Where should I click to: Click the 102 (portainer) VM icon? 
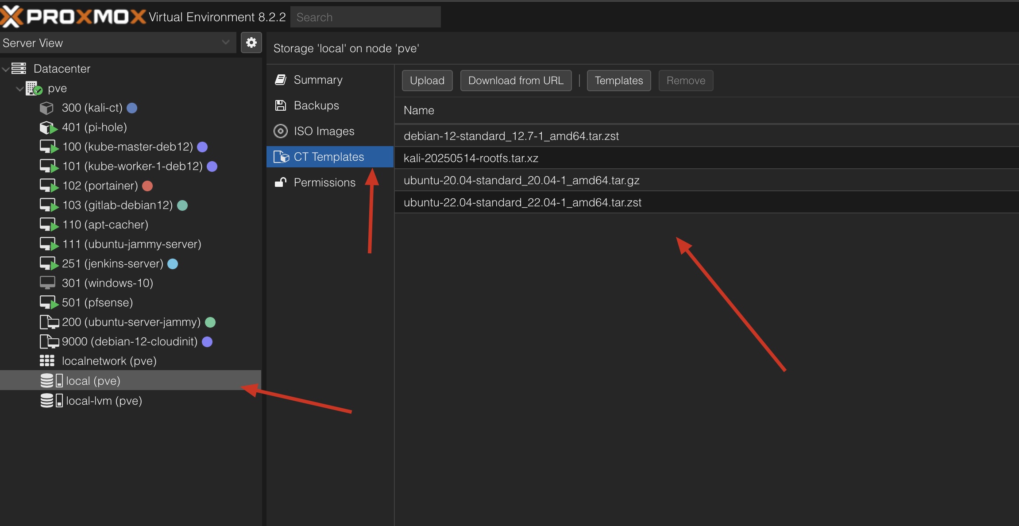[x=49, y=186]
